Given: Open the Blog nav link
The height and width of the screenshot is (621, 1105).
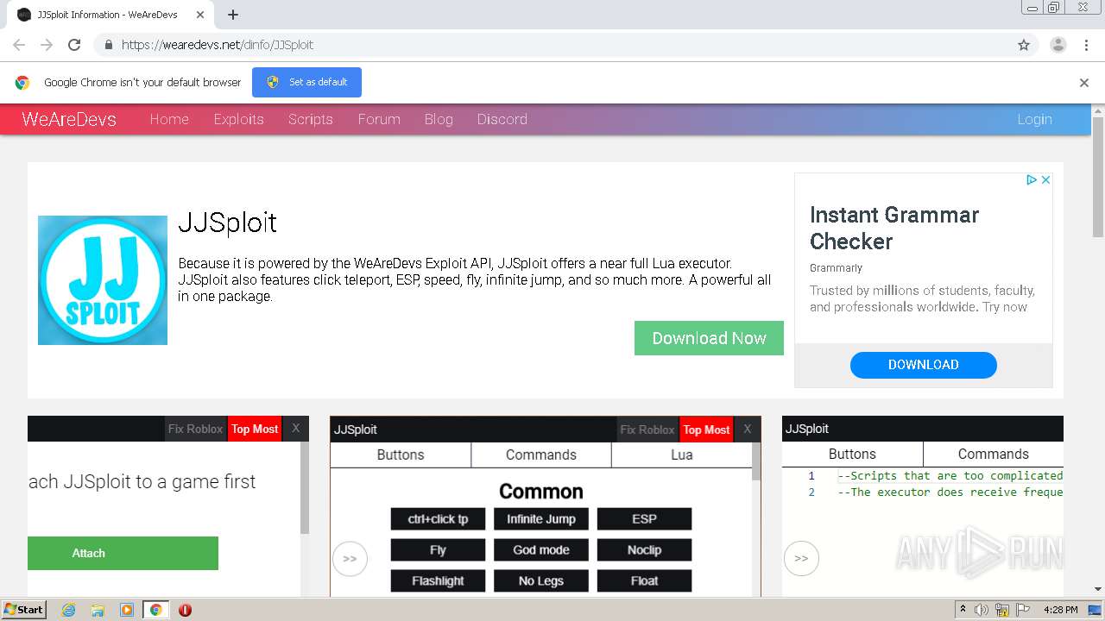Looking at the screenshot, I should (x=439, y=119).
